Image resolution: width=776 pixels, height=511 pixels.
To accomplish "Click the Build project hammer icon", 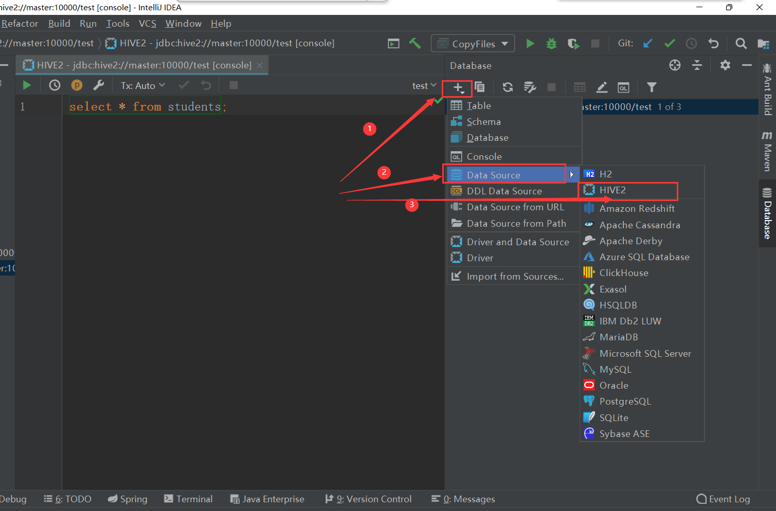I will [415, 44].
